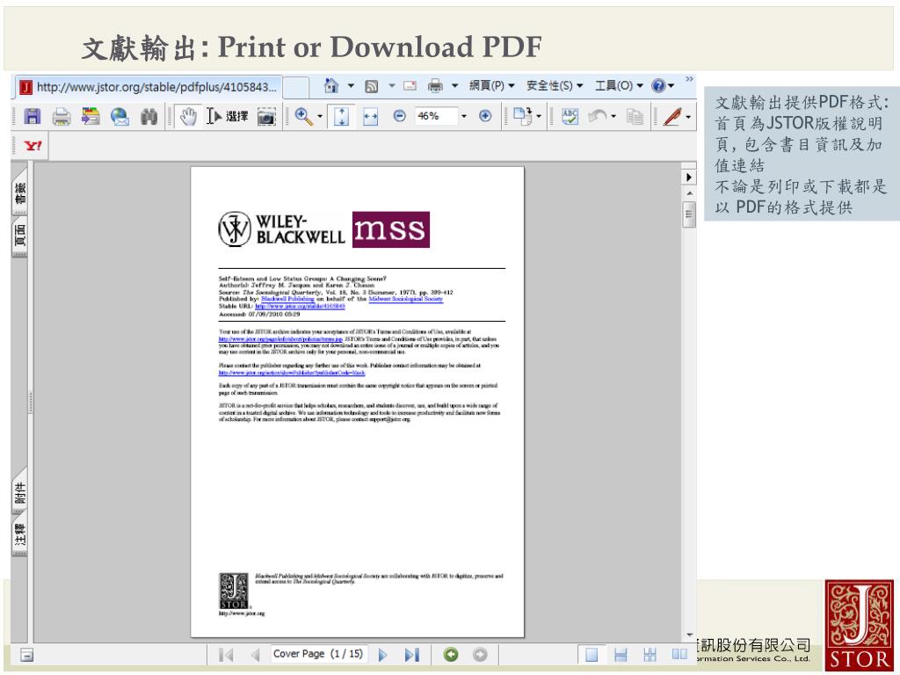
Task: Go to the previous page
Action: [x=256, y=655]
